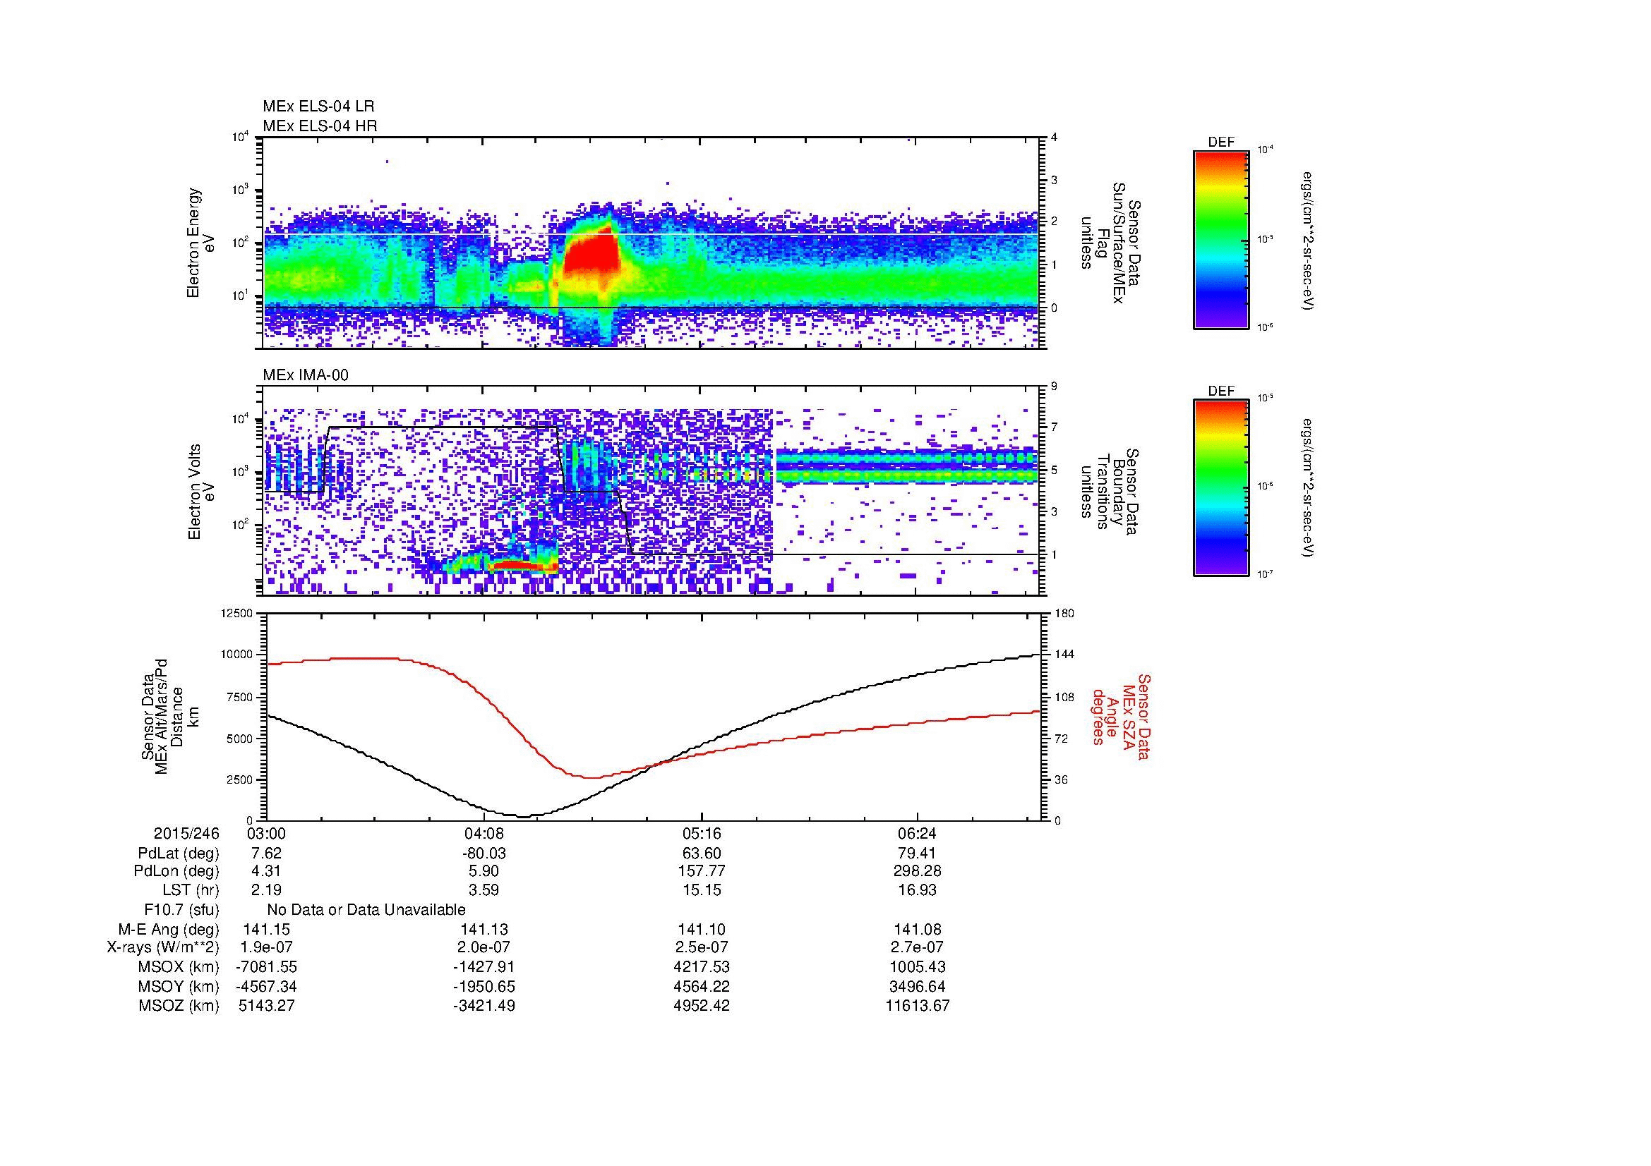Click the MEx IMA-00 panel title
The width and height of the screenshot is (1651, 1166).
click(306, 375)
